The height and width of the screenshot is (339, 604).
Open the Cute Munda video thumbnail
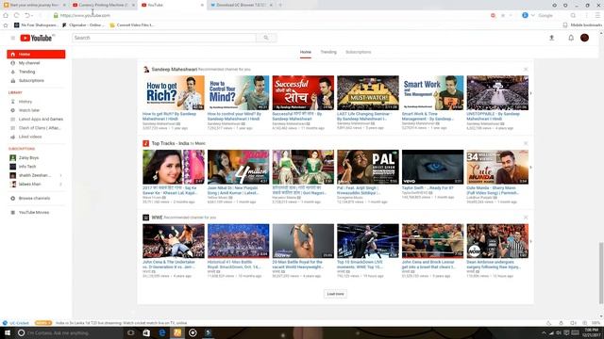pos(497,167)
